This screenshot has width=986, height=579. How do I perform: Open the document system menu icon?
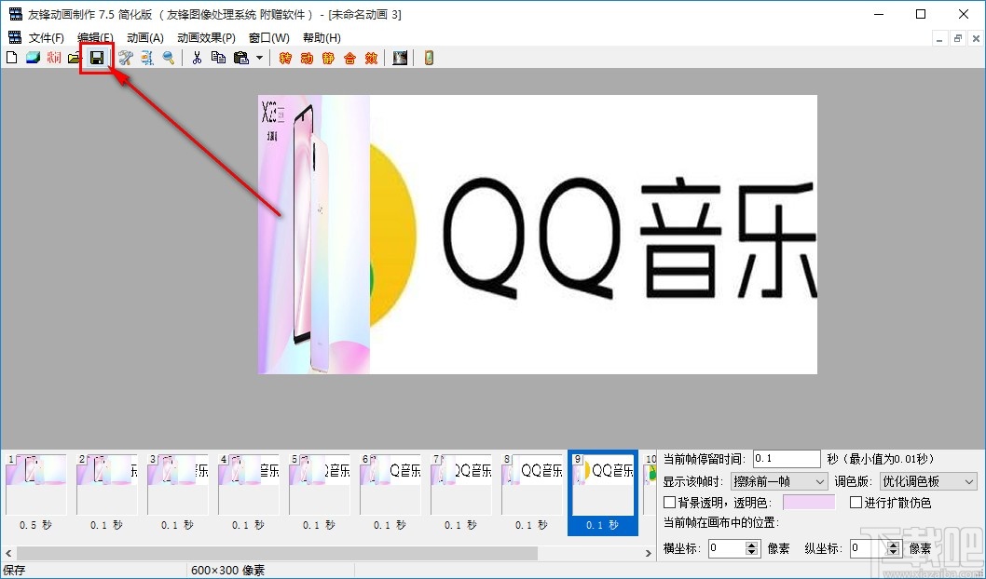coord(15,37)
